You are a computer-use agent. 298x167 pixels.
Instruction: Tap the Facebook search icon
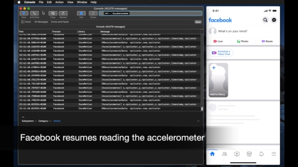(x=265, y=20)
